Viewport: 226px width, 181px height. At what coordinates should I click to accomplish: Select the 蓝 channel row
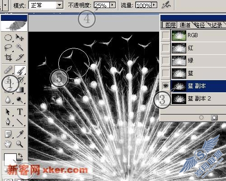tap(198, 73)
